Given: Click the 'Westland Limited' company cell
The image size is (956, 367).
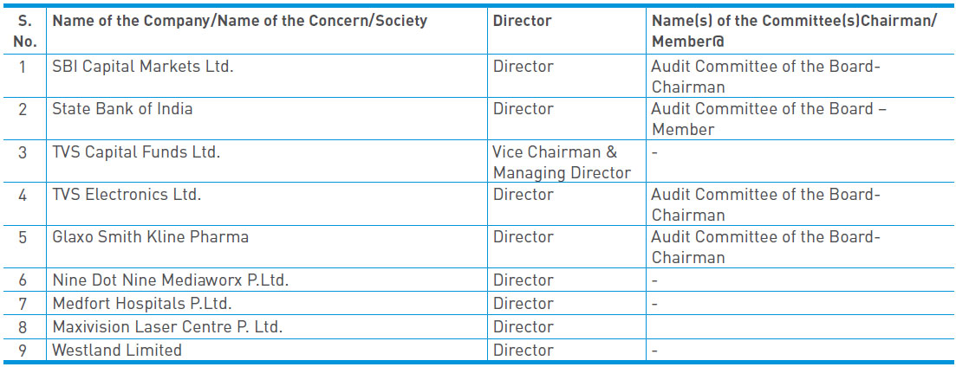Looking at the screenshot, I should 117,351.
